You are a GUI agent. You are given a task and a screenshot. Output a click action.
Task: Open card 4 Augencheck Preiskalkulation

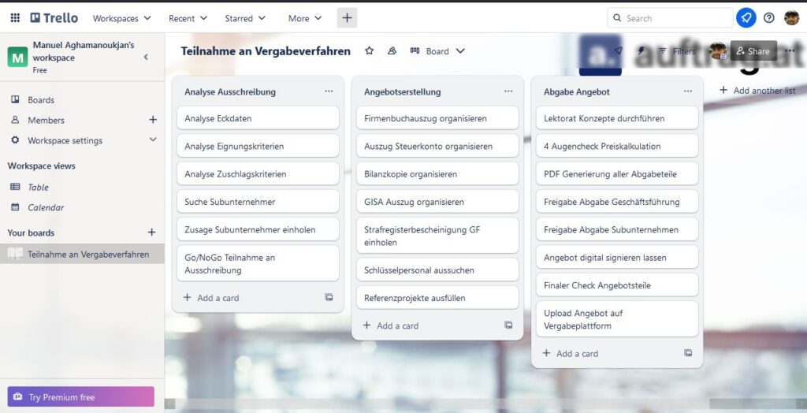[x=617, y=146]
